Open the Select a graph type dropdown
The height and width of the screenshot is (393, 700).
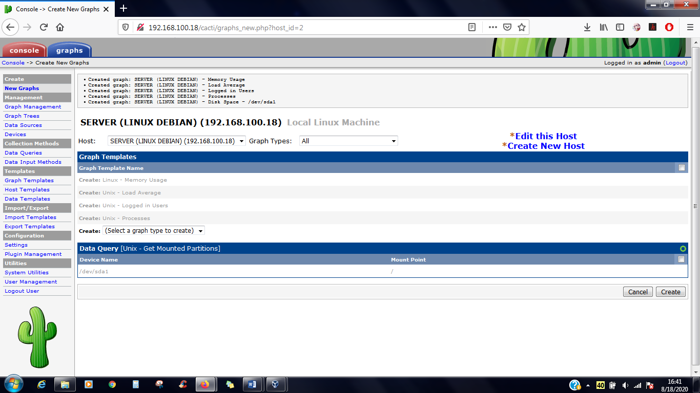154,231
